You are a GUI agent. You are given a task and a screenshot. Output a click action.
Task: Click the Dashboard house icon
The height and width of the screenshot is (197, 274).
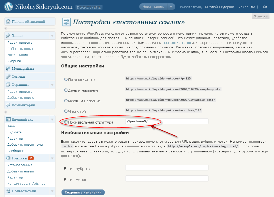pyautogui.click(x=8, y=21)
